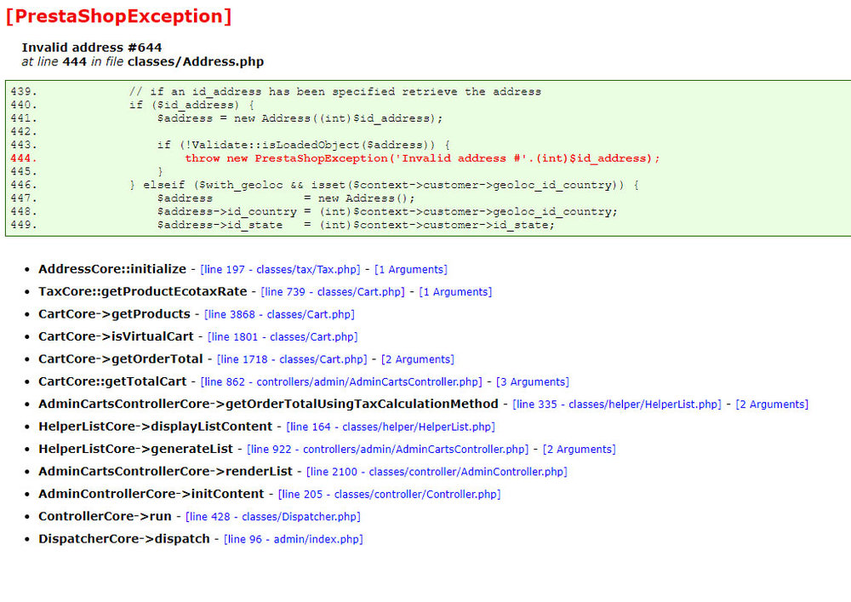Open the line 2100 AdminController.php link
Screen dimensions: 851x602
pos(437,472)
